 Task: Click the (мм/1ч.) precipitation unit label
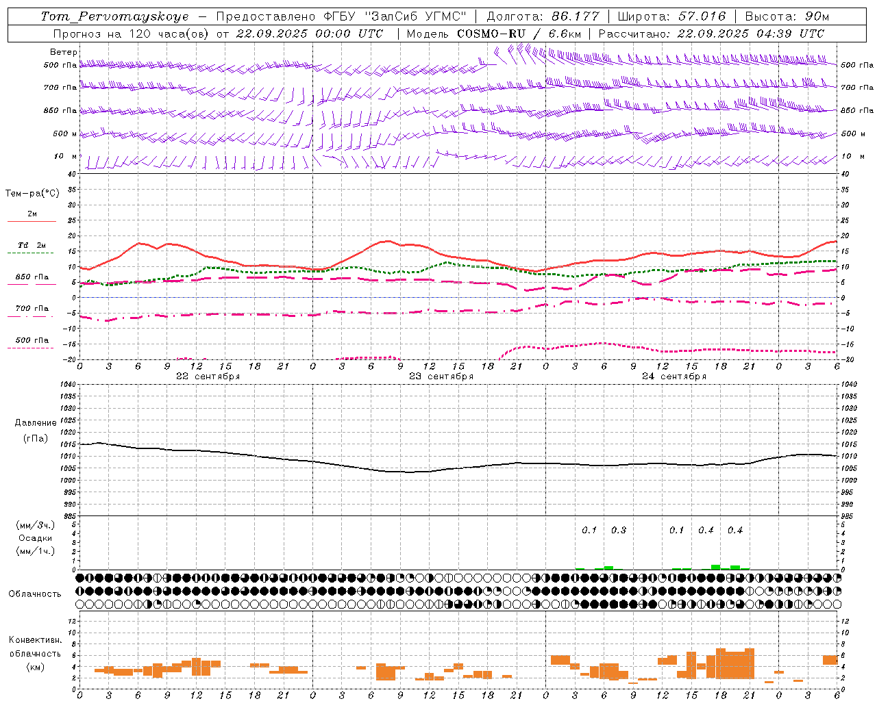(35, 551)
